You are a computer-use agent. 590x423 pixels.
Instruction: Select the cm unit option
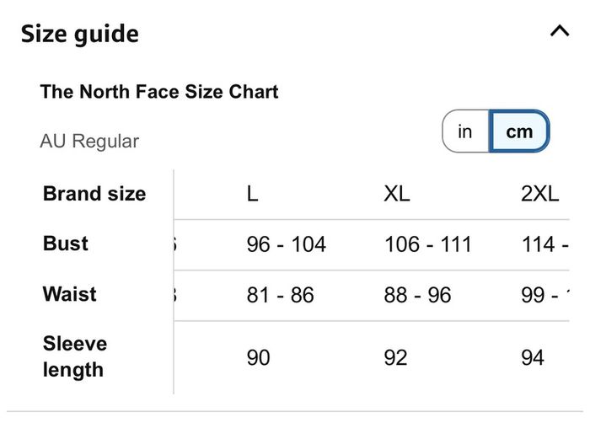(519, 131)
